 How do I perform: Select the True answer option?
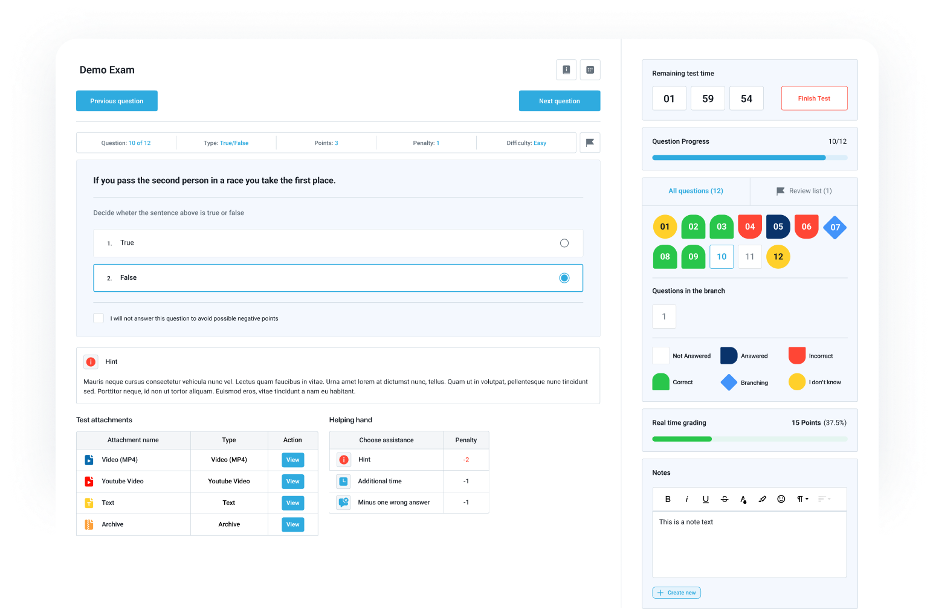pyautogui.click(x=564, y=243)
